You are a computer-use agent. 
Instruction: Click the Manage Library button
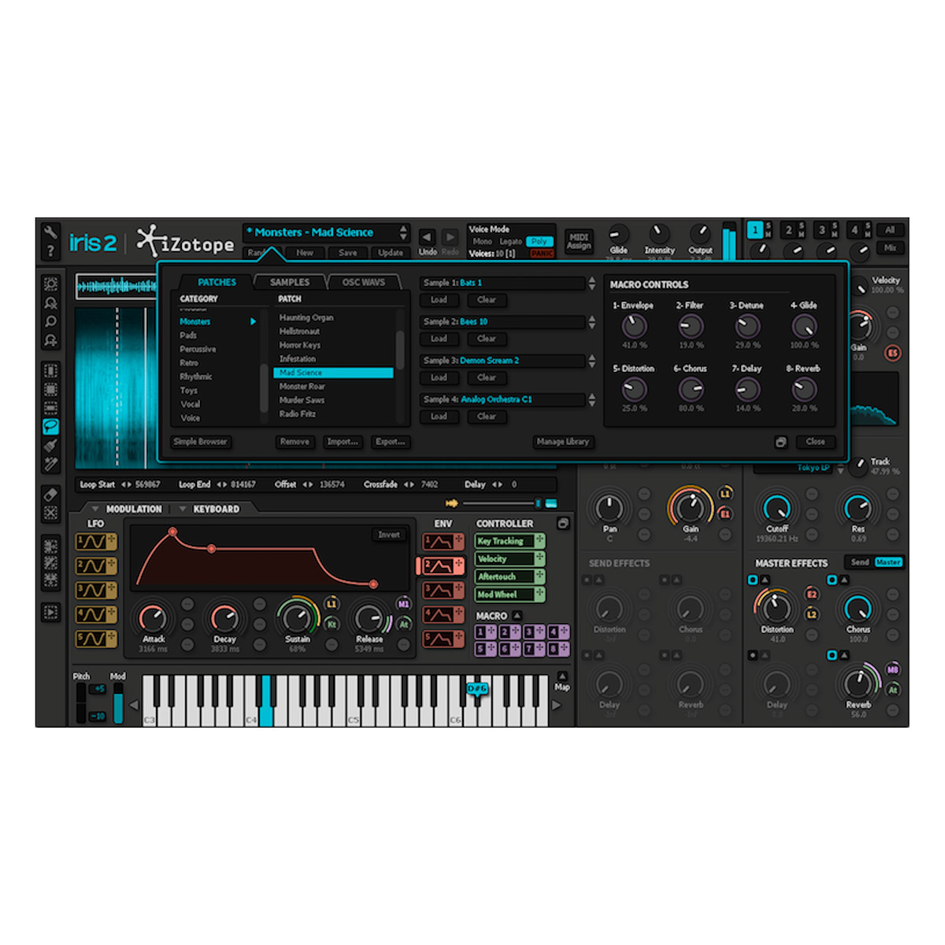(x=562, y=442)
